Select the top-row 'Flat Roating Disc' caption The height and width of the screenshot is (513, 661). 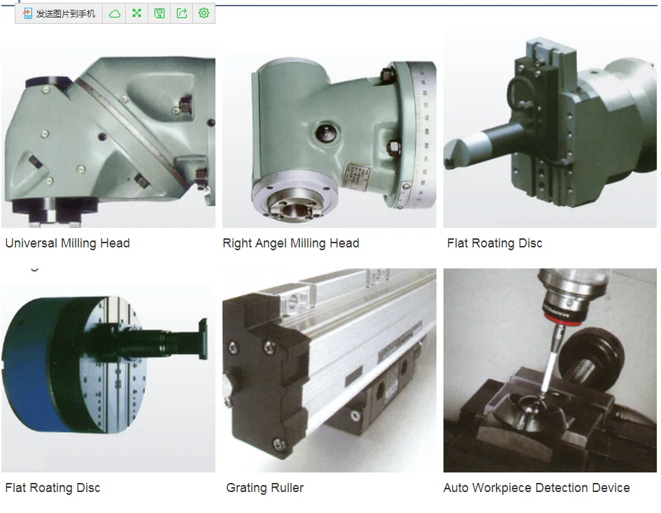495,243
